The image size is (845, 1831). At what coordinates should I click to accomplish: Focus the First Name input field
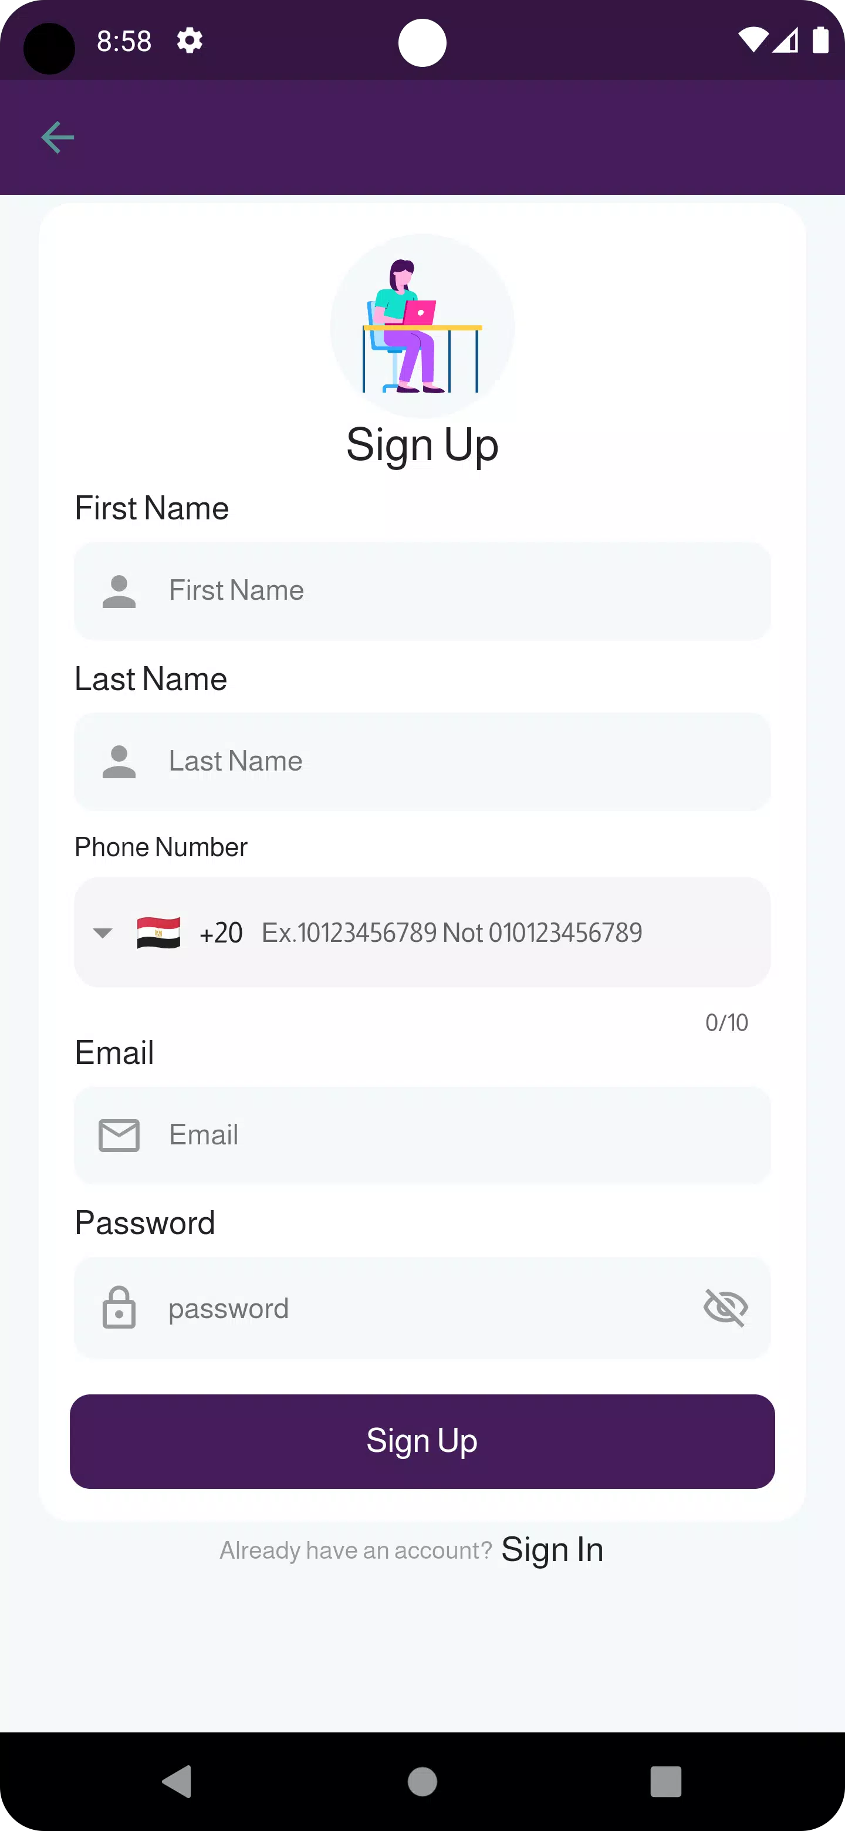click(455, 592)
